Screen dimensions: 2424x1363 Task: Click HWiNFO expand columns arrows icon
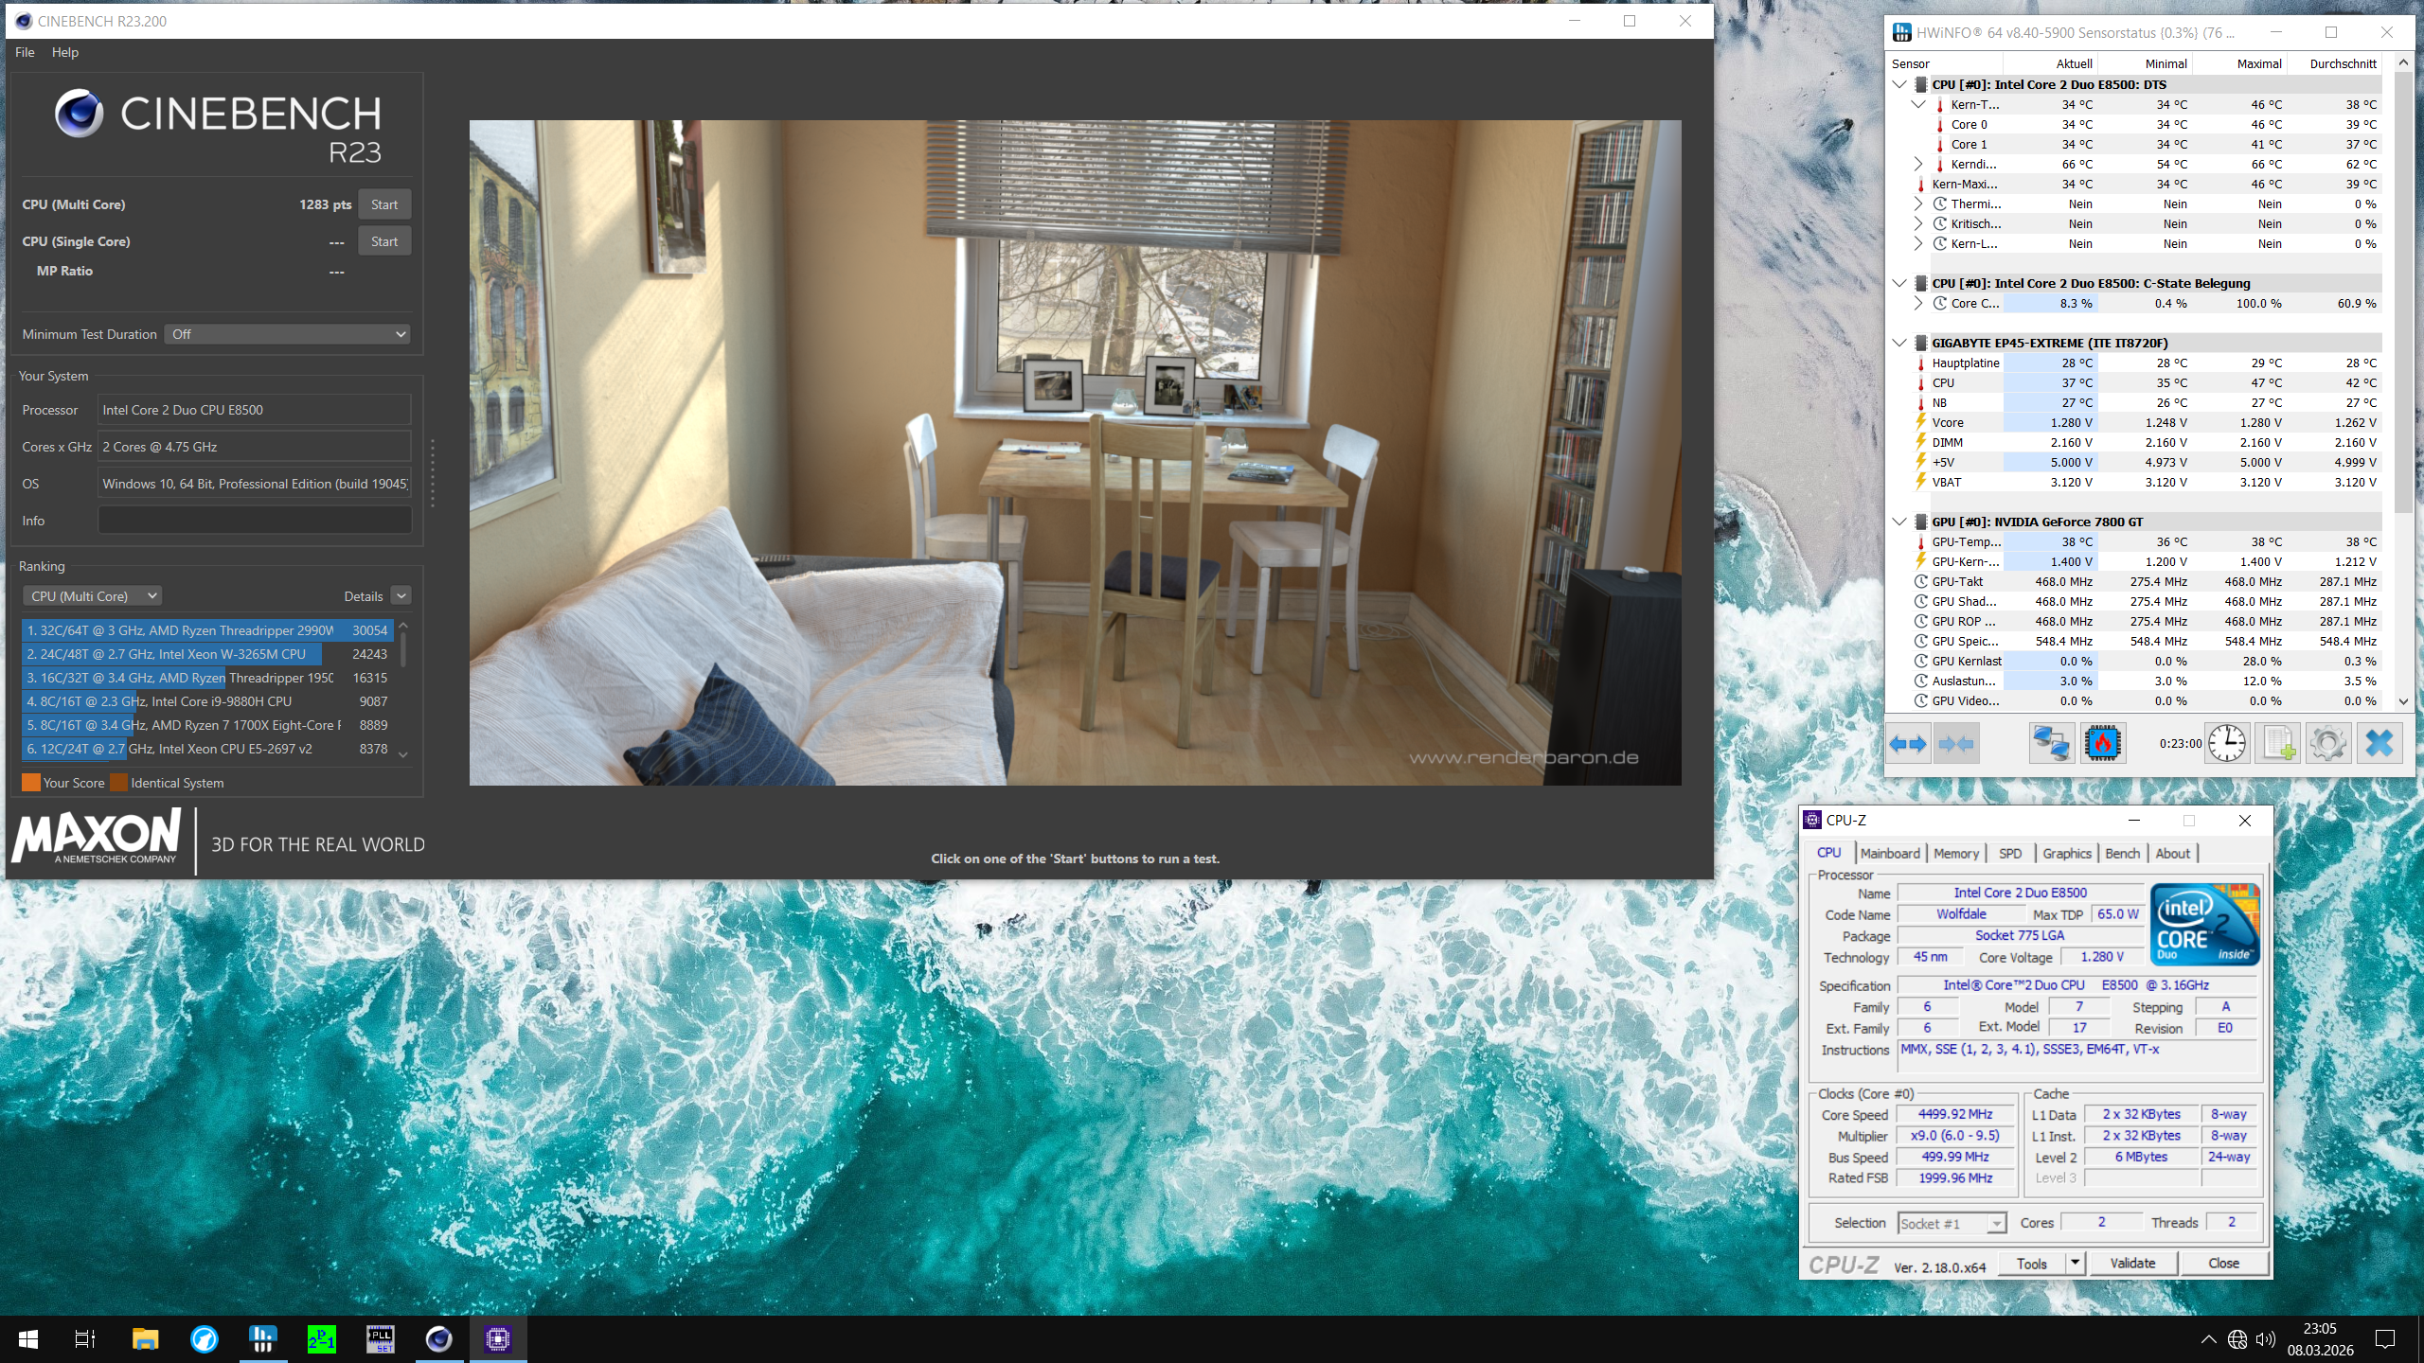tap(1907, 744)
